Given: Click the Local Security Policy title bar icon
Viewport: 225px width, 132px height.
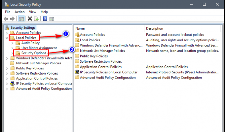Looking at the screenshot, I should click(x=7, y=4).
